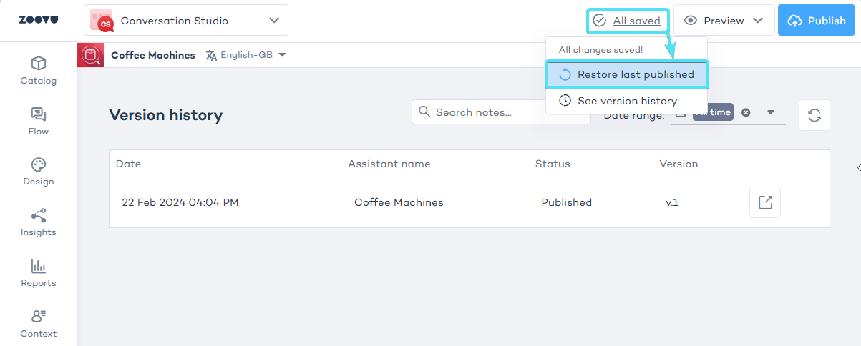
Task: Open version v.1 in new window
Action: point(764,202)
